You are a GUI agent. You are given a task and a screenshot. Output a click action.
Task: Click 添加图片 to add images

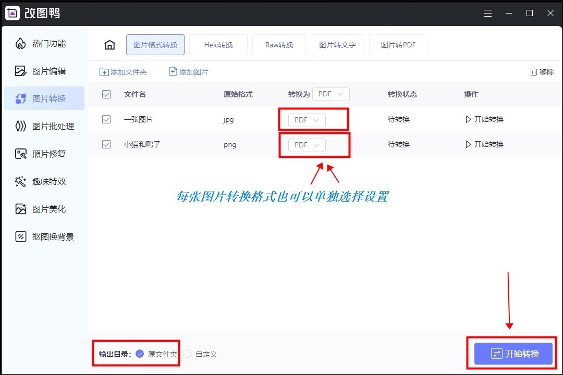188,71
